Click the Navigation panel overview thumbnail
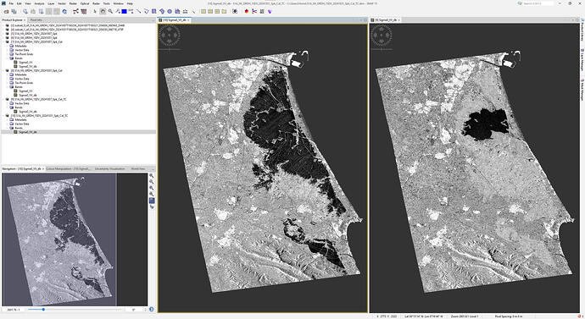This screenshot has height=319, width=585. [75, 239]
